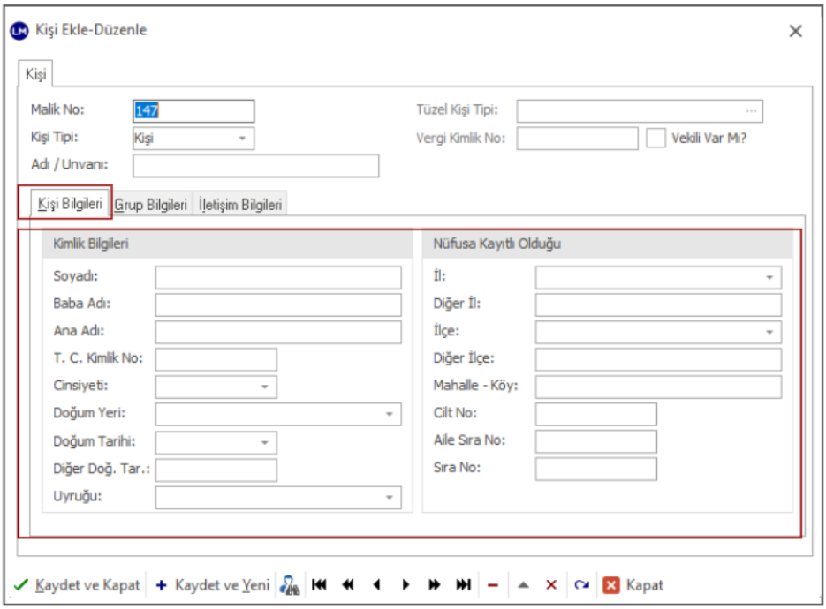The width and height of the screenshot is (826, 609).
Task: Click the Kapat button in bottom toolbar
Action: tap(634, 585)
